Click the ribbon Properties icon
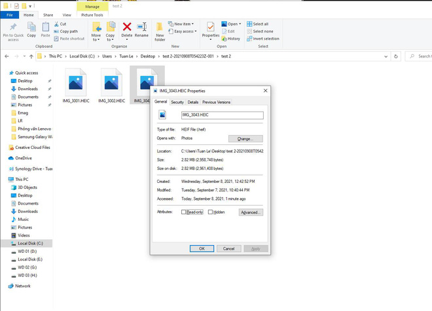This screenshot has height=311, width=432. click(x=211, y=28)
